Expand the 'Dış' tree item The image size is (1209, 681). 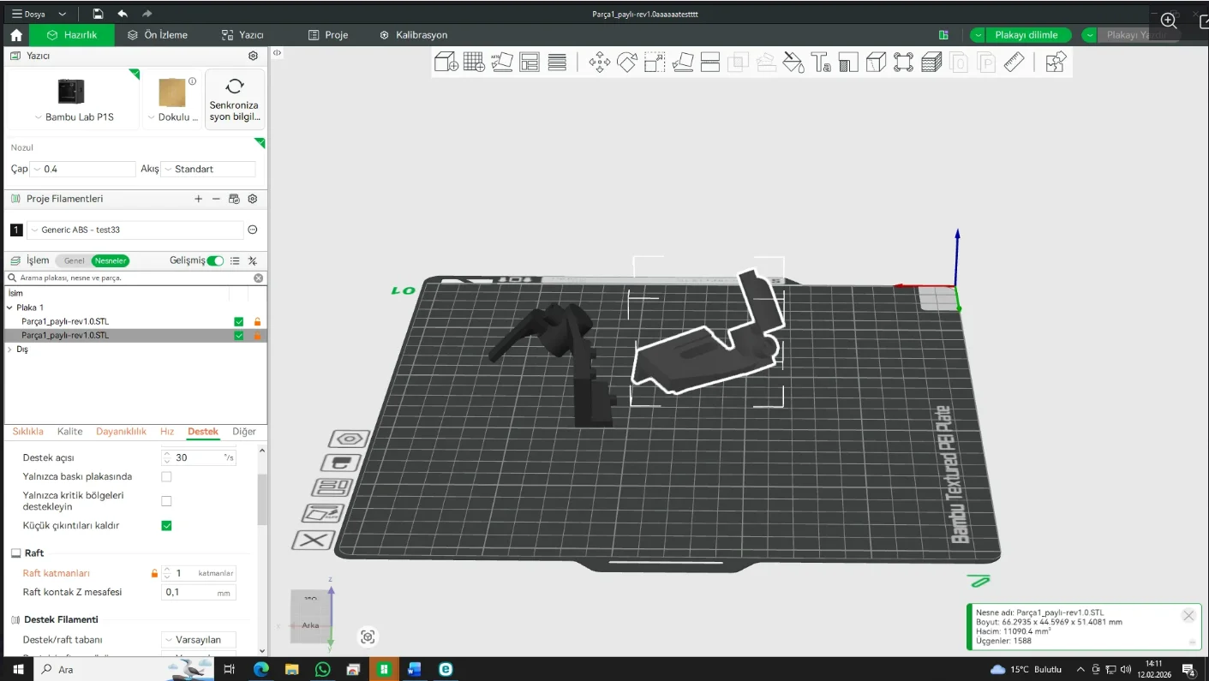[9, 349]
